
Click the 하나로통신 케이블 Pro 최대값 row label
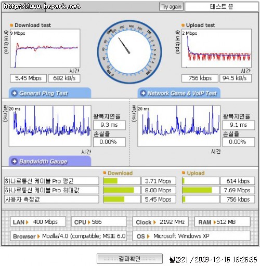pos(51,190)
